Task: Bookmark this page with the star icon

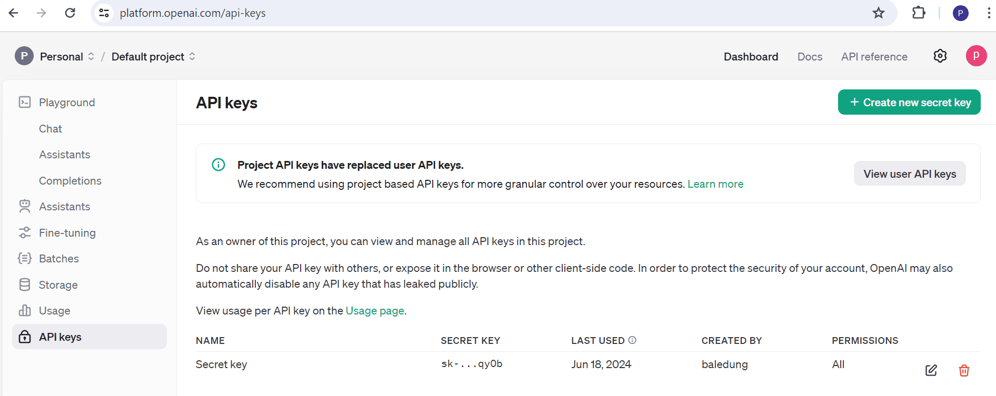Action: point(878,13)
